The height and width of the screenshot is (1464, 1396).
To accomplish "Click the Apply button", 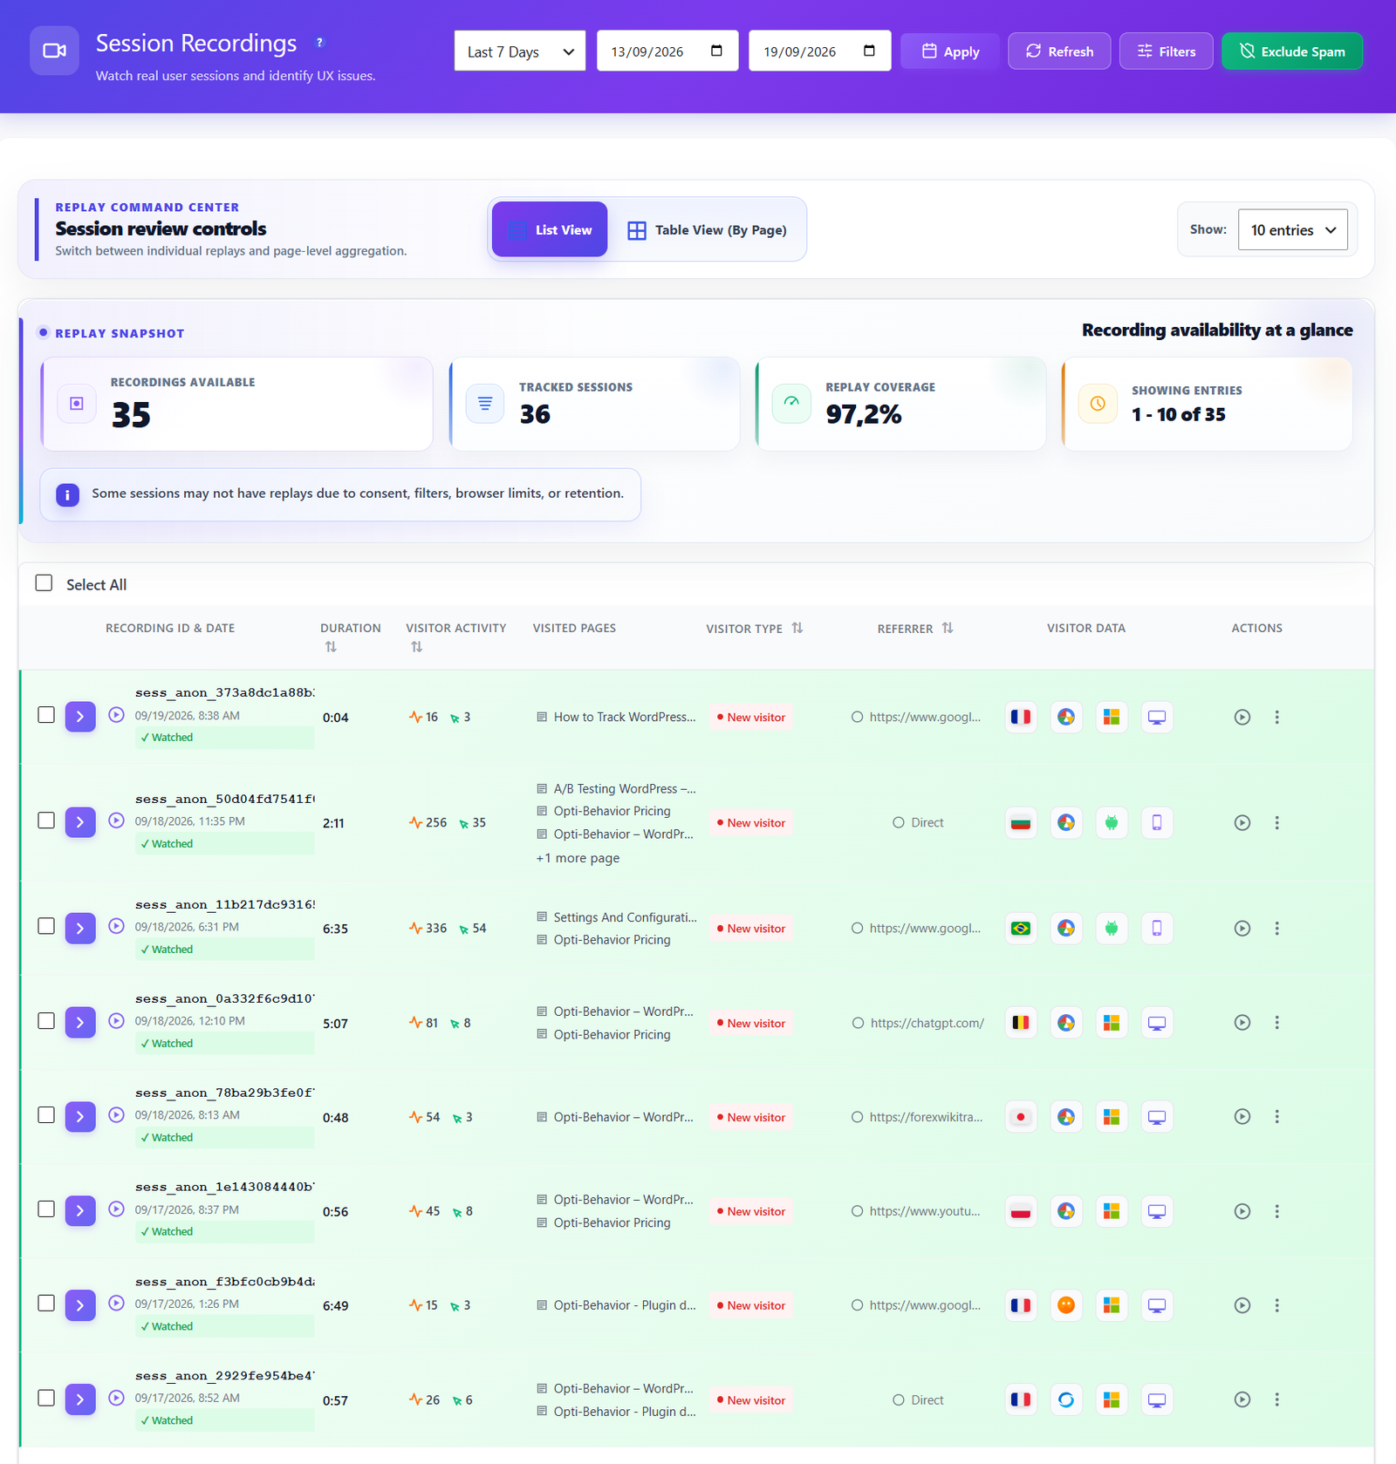I will coord(950,51).
